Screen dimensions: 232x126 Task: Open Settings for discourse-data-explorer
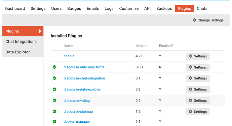(x=198, y=89)
